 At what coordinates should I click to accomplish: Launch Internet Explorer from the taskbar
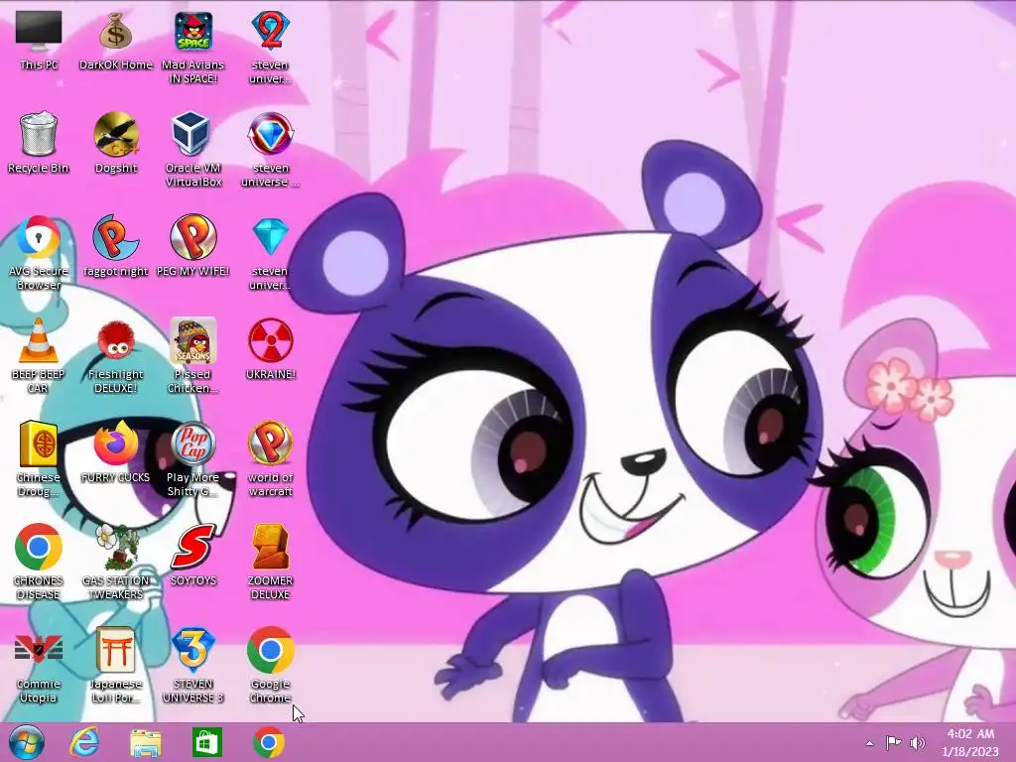tap(84, 742)
